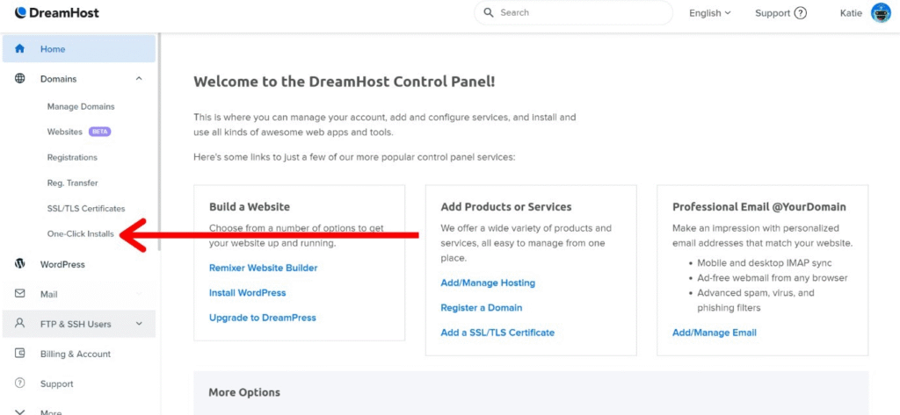Open SSL/TLS Certificates in sidebar

(x=86, y=209)
